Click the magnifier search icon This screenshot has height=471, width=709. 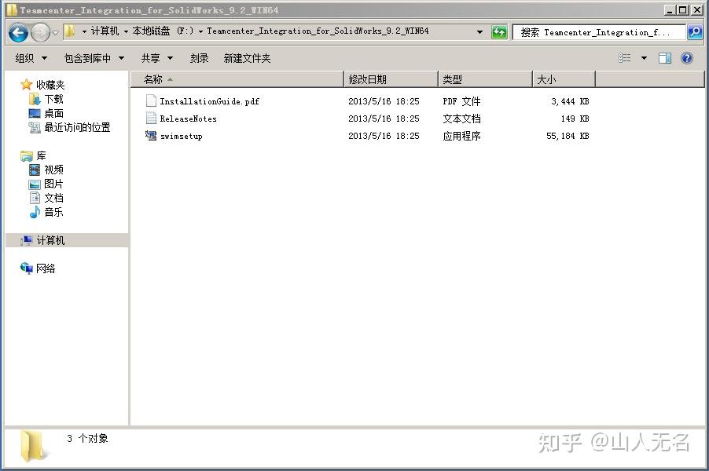point(695,32)
